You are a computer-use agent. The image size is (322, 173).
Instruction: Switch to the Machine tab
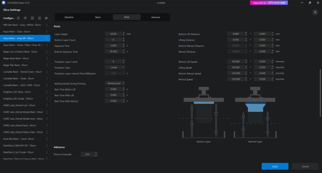tap(69, 17)
